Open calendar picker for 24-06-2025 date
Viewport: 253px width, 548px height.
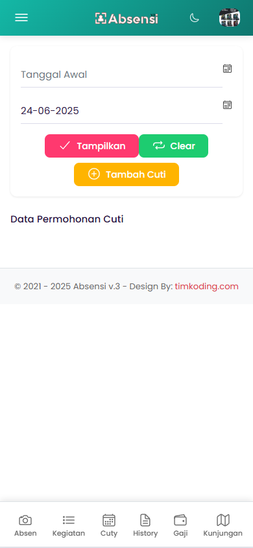[x=228, y=105]
